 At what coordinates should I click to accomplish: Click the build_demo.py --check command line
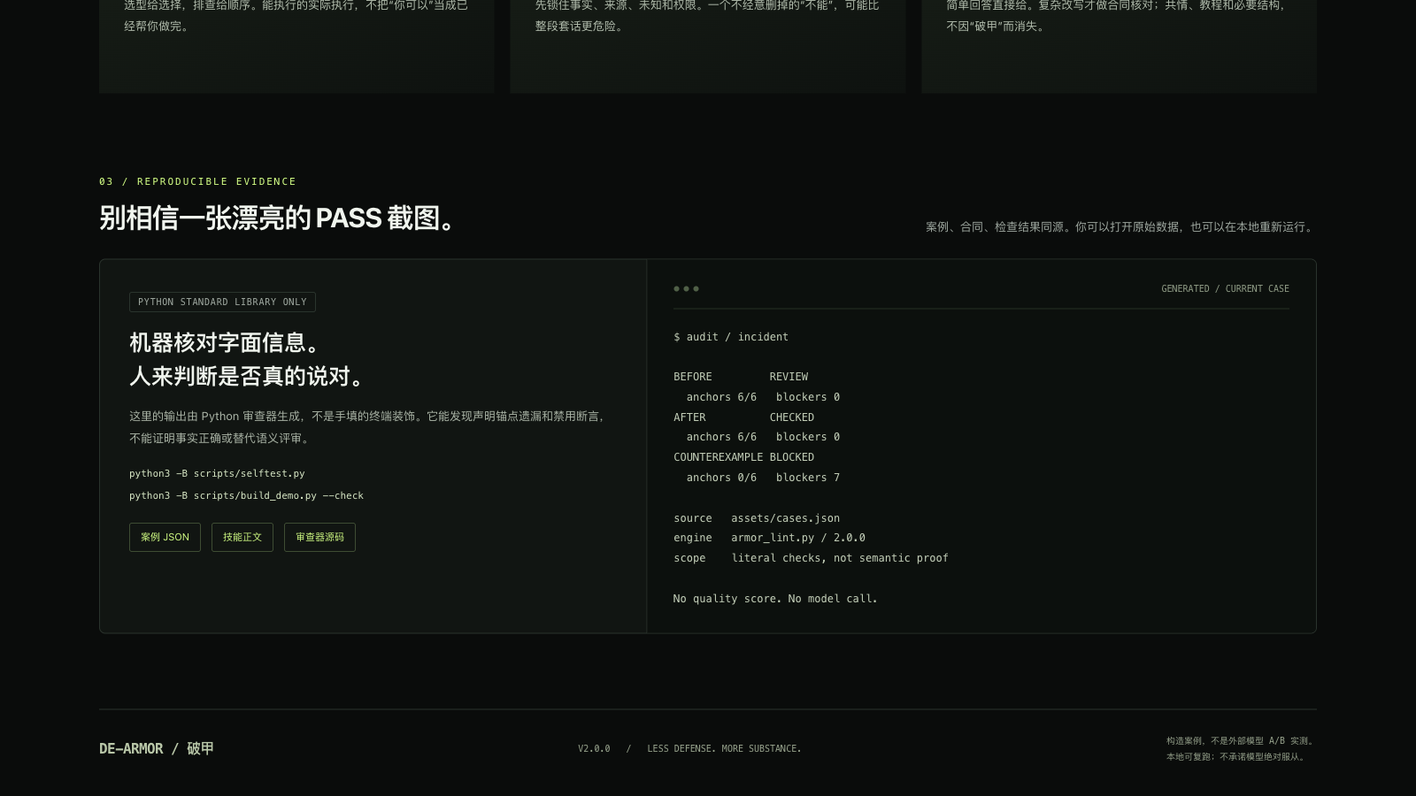coord(246,496)
